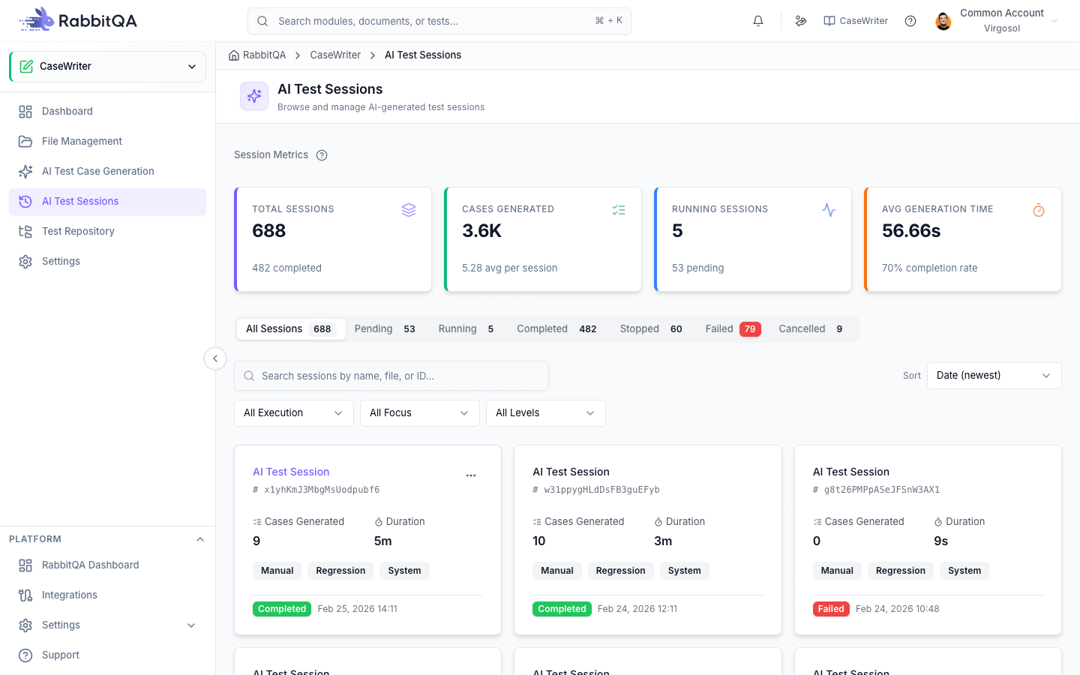Click the RabbitQA logo

click(78, 20)
